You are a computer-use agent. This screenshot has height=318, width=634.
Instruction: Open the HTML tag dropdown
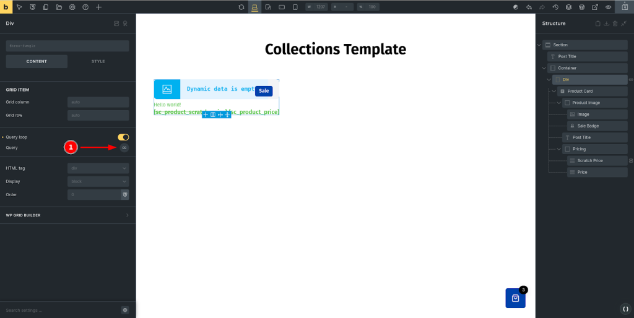click(98, 168)
